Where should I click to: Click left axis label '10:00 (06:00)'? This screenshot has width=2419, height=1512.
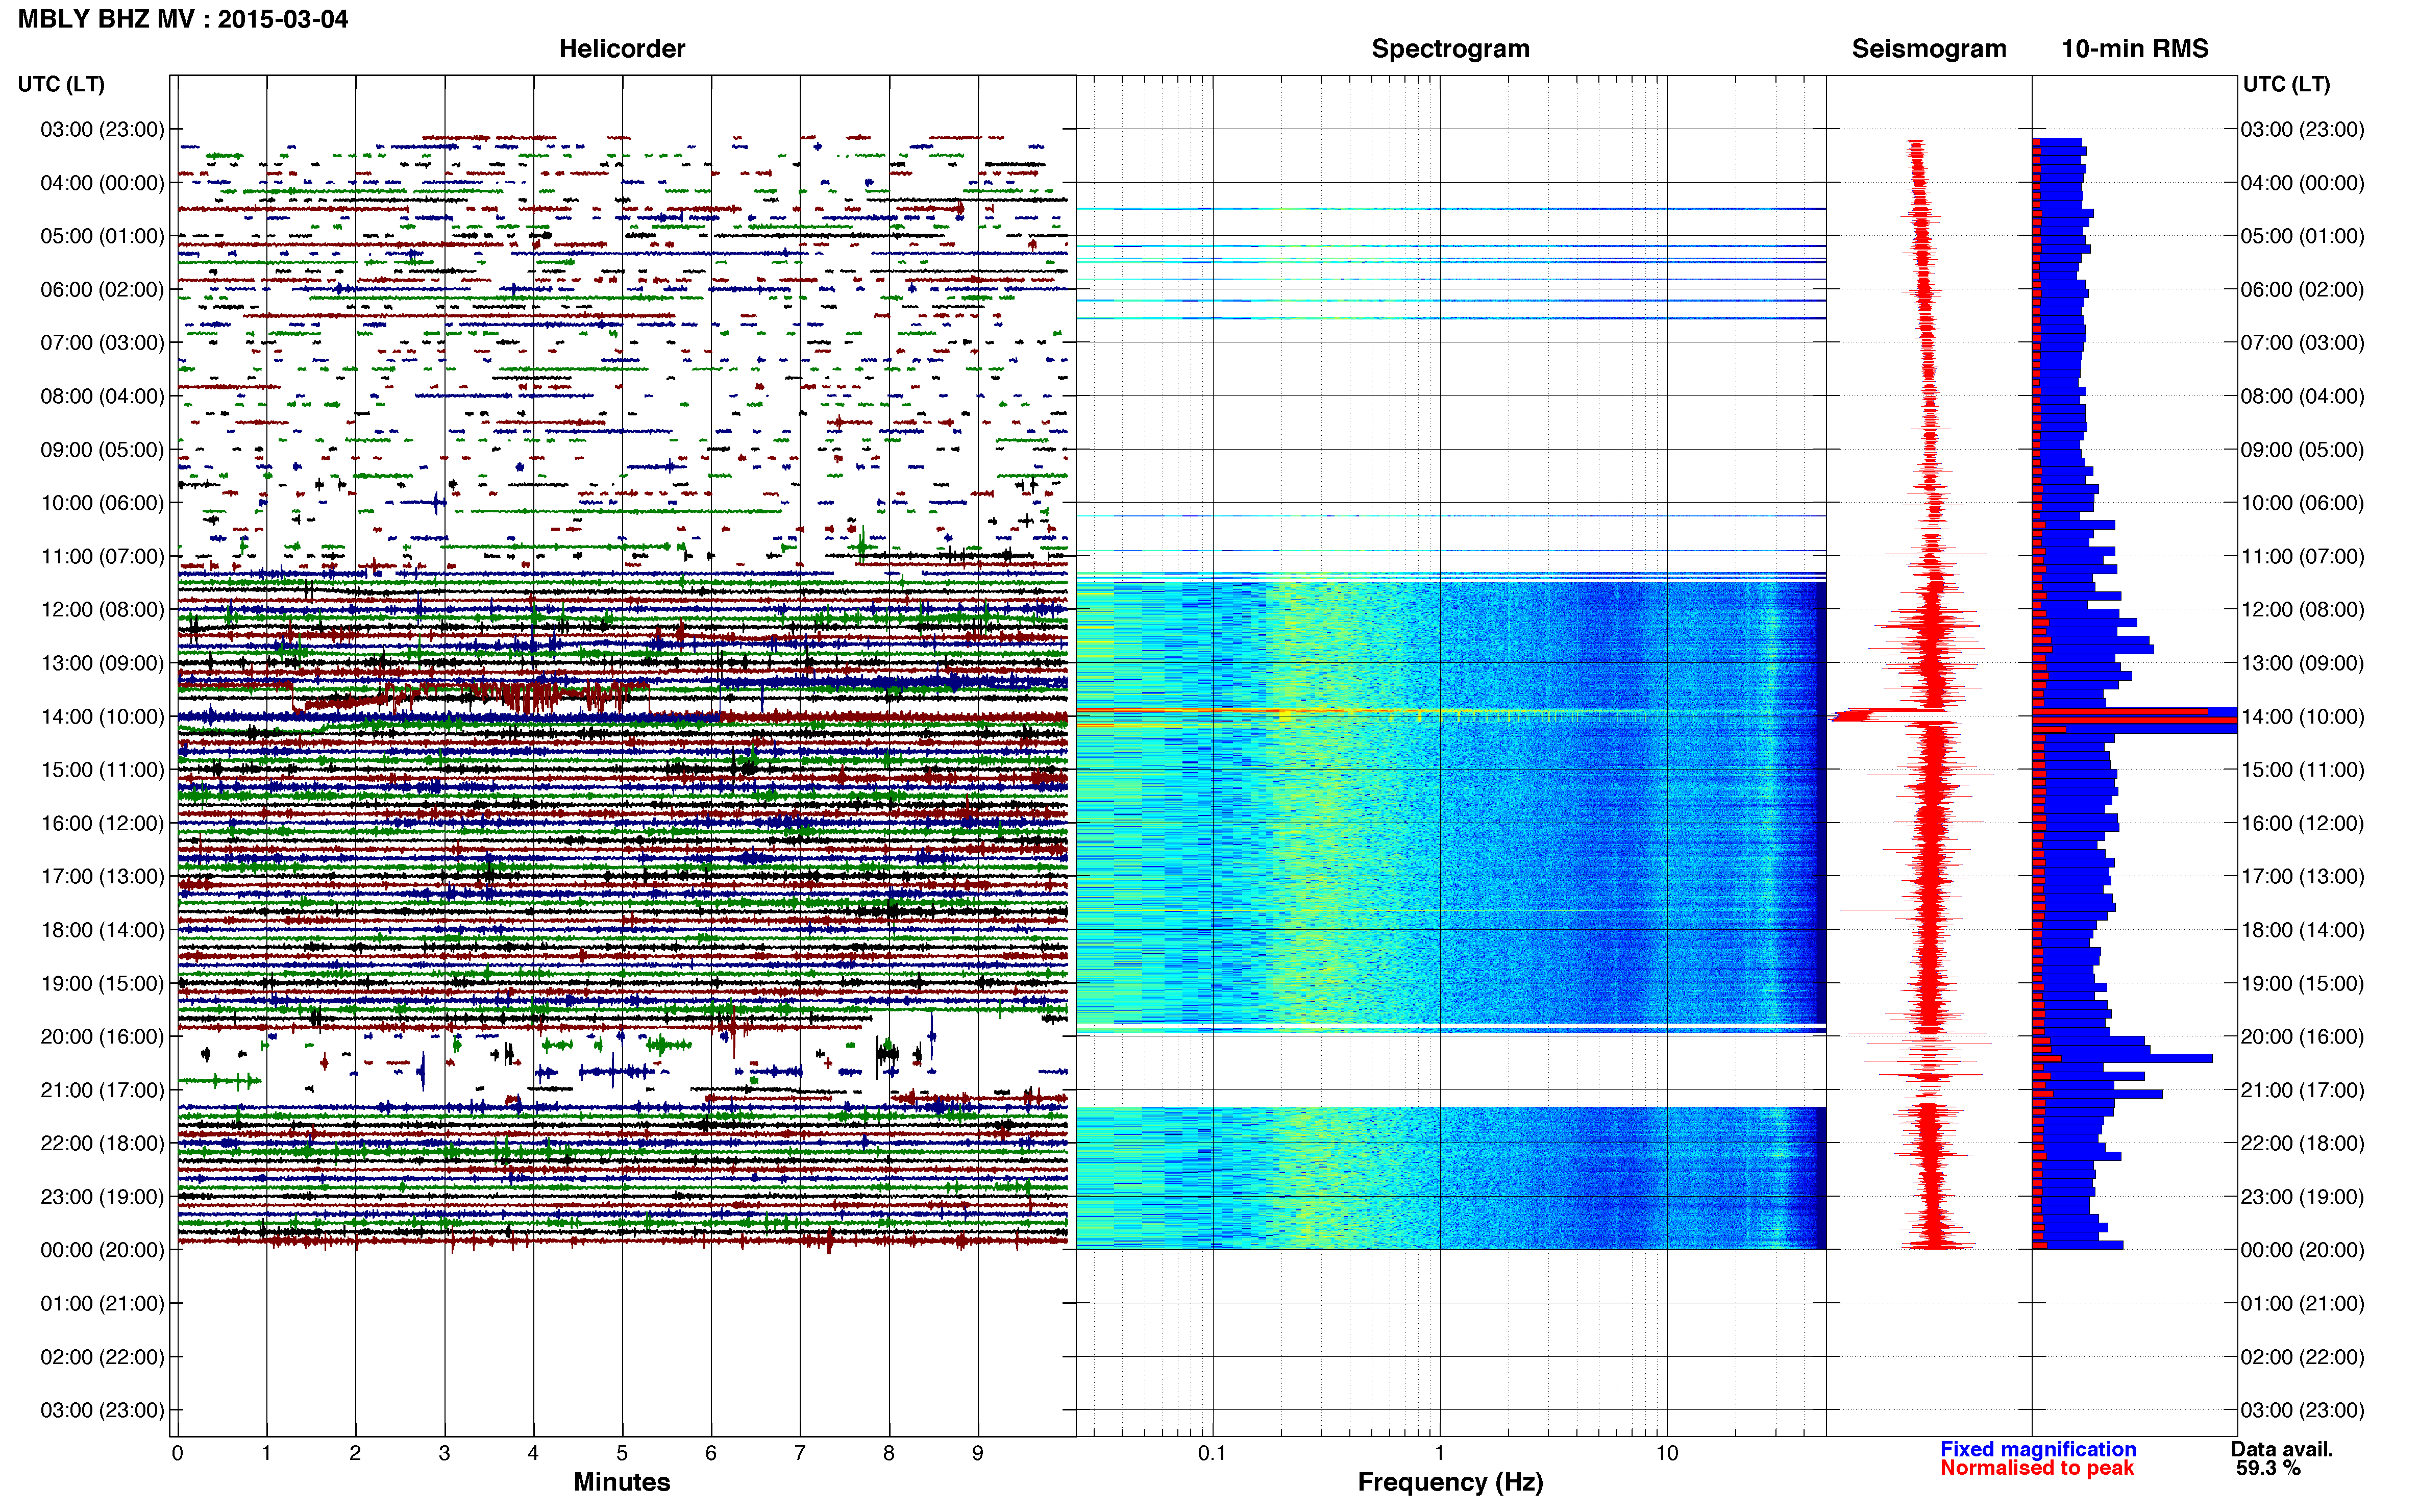pyautogui.click(x=102, y=503)
